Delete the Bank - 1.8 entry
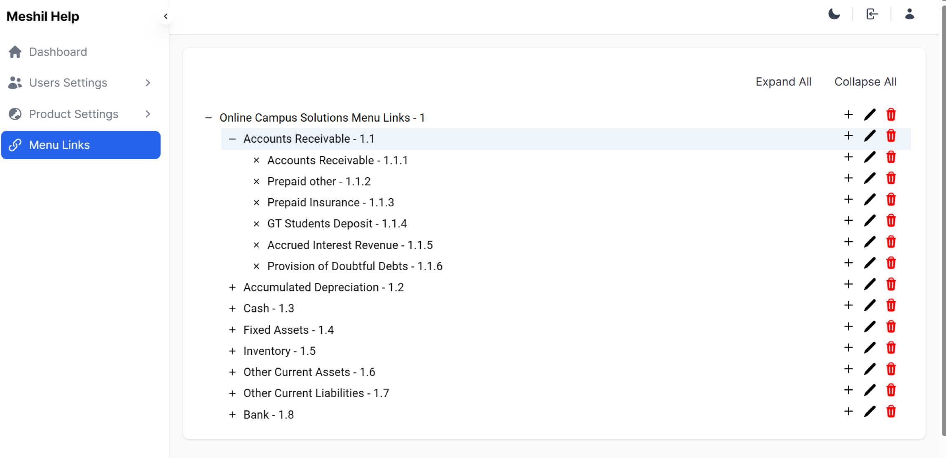946x458 pixels. click(x=891, y=412)
